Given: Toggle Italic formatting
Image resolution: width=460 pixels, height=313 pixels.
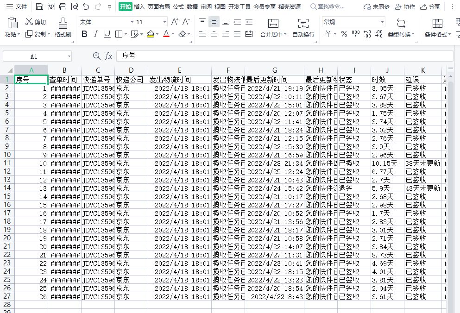Looking at the screenshot, I should (x=95, y=34).
